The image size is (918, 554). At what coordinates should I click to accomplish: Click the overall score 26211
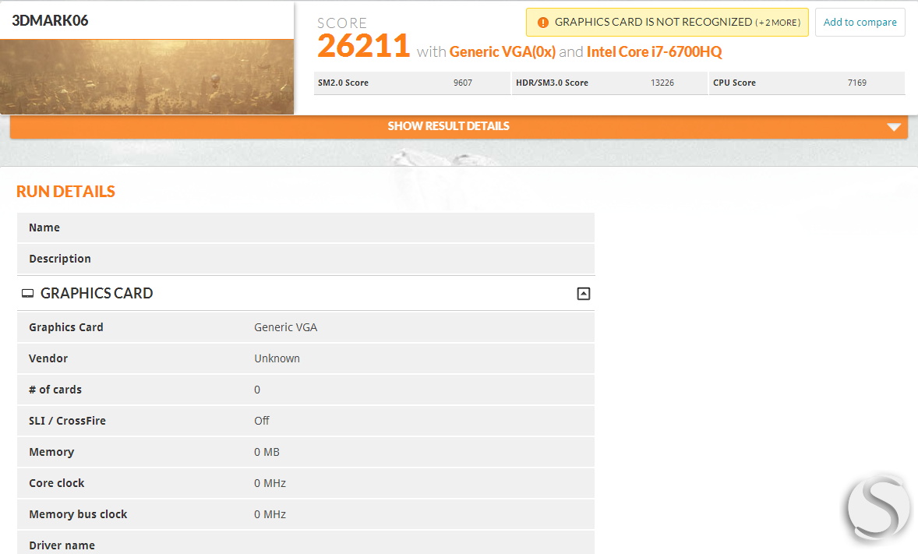pyautogui.click(x=364, y=46)
